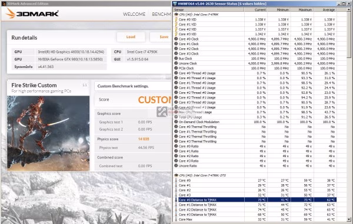This screenshot has height=224, width=353.
Task: Click the Uncore Ratio sensor icon
Action: pyautogui.click(x=176, y=165)
